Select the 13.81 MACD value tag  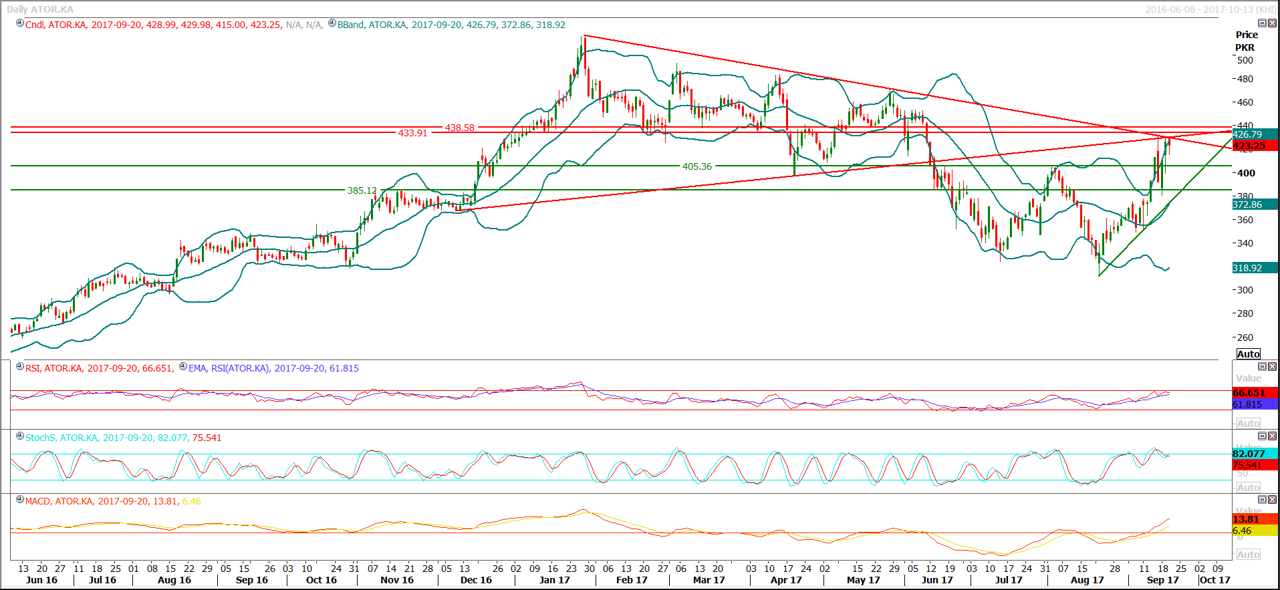(1255, 519)
